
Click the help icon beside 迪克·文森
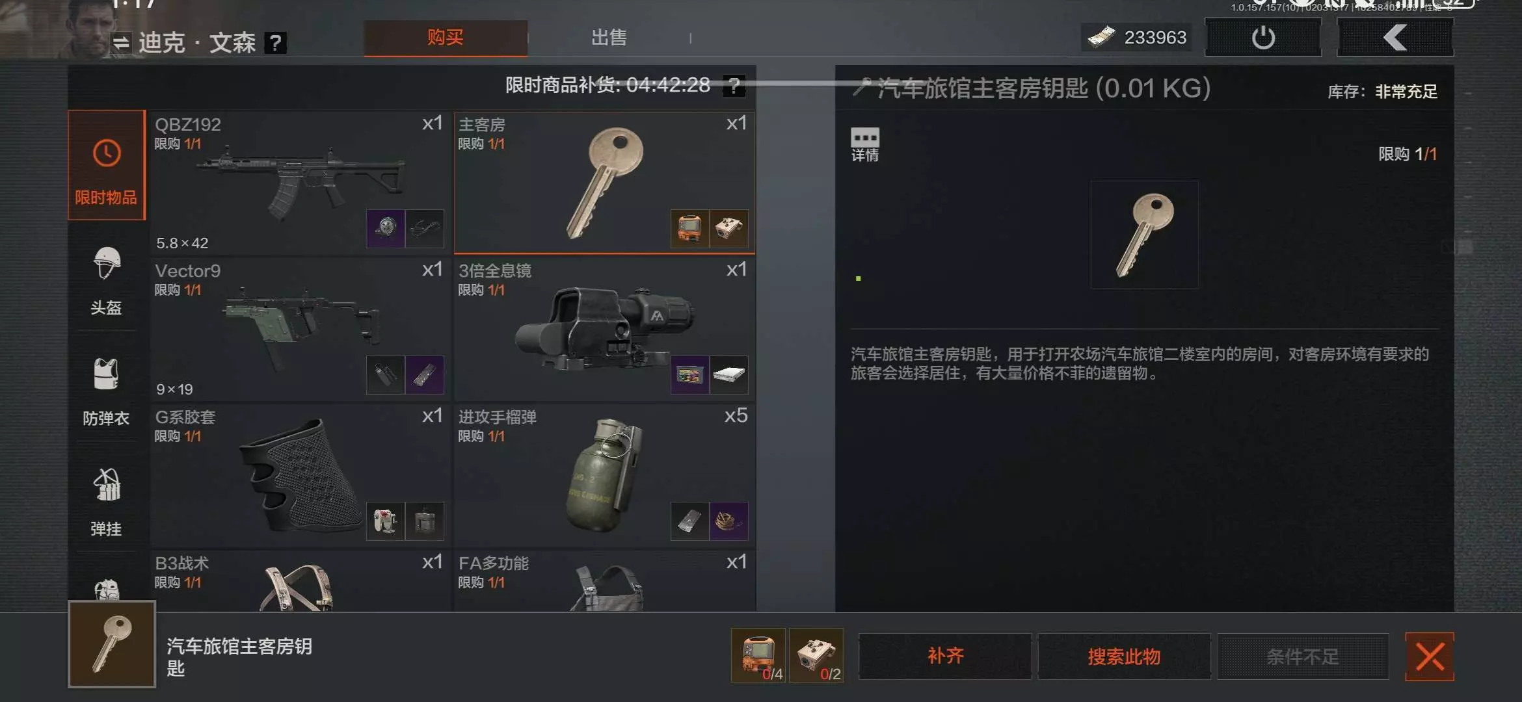276,43
